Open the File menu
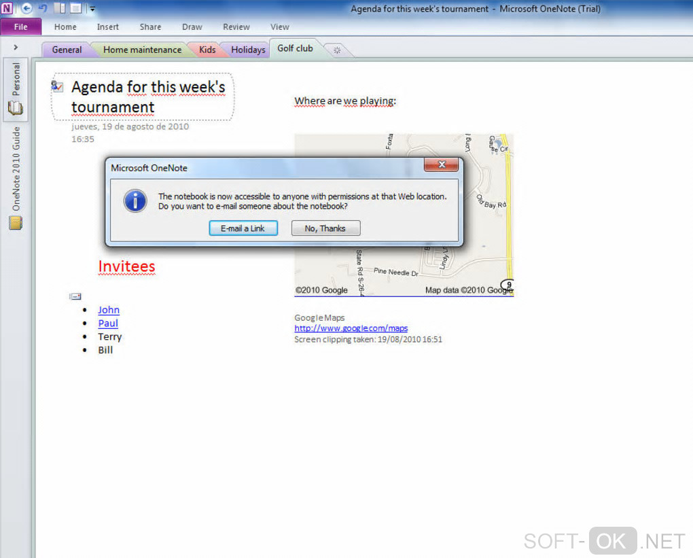 point(21,27)
